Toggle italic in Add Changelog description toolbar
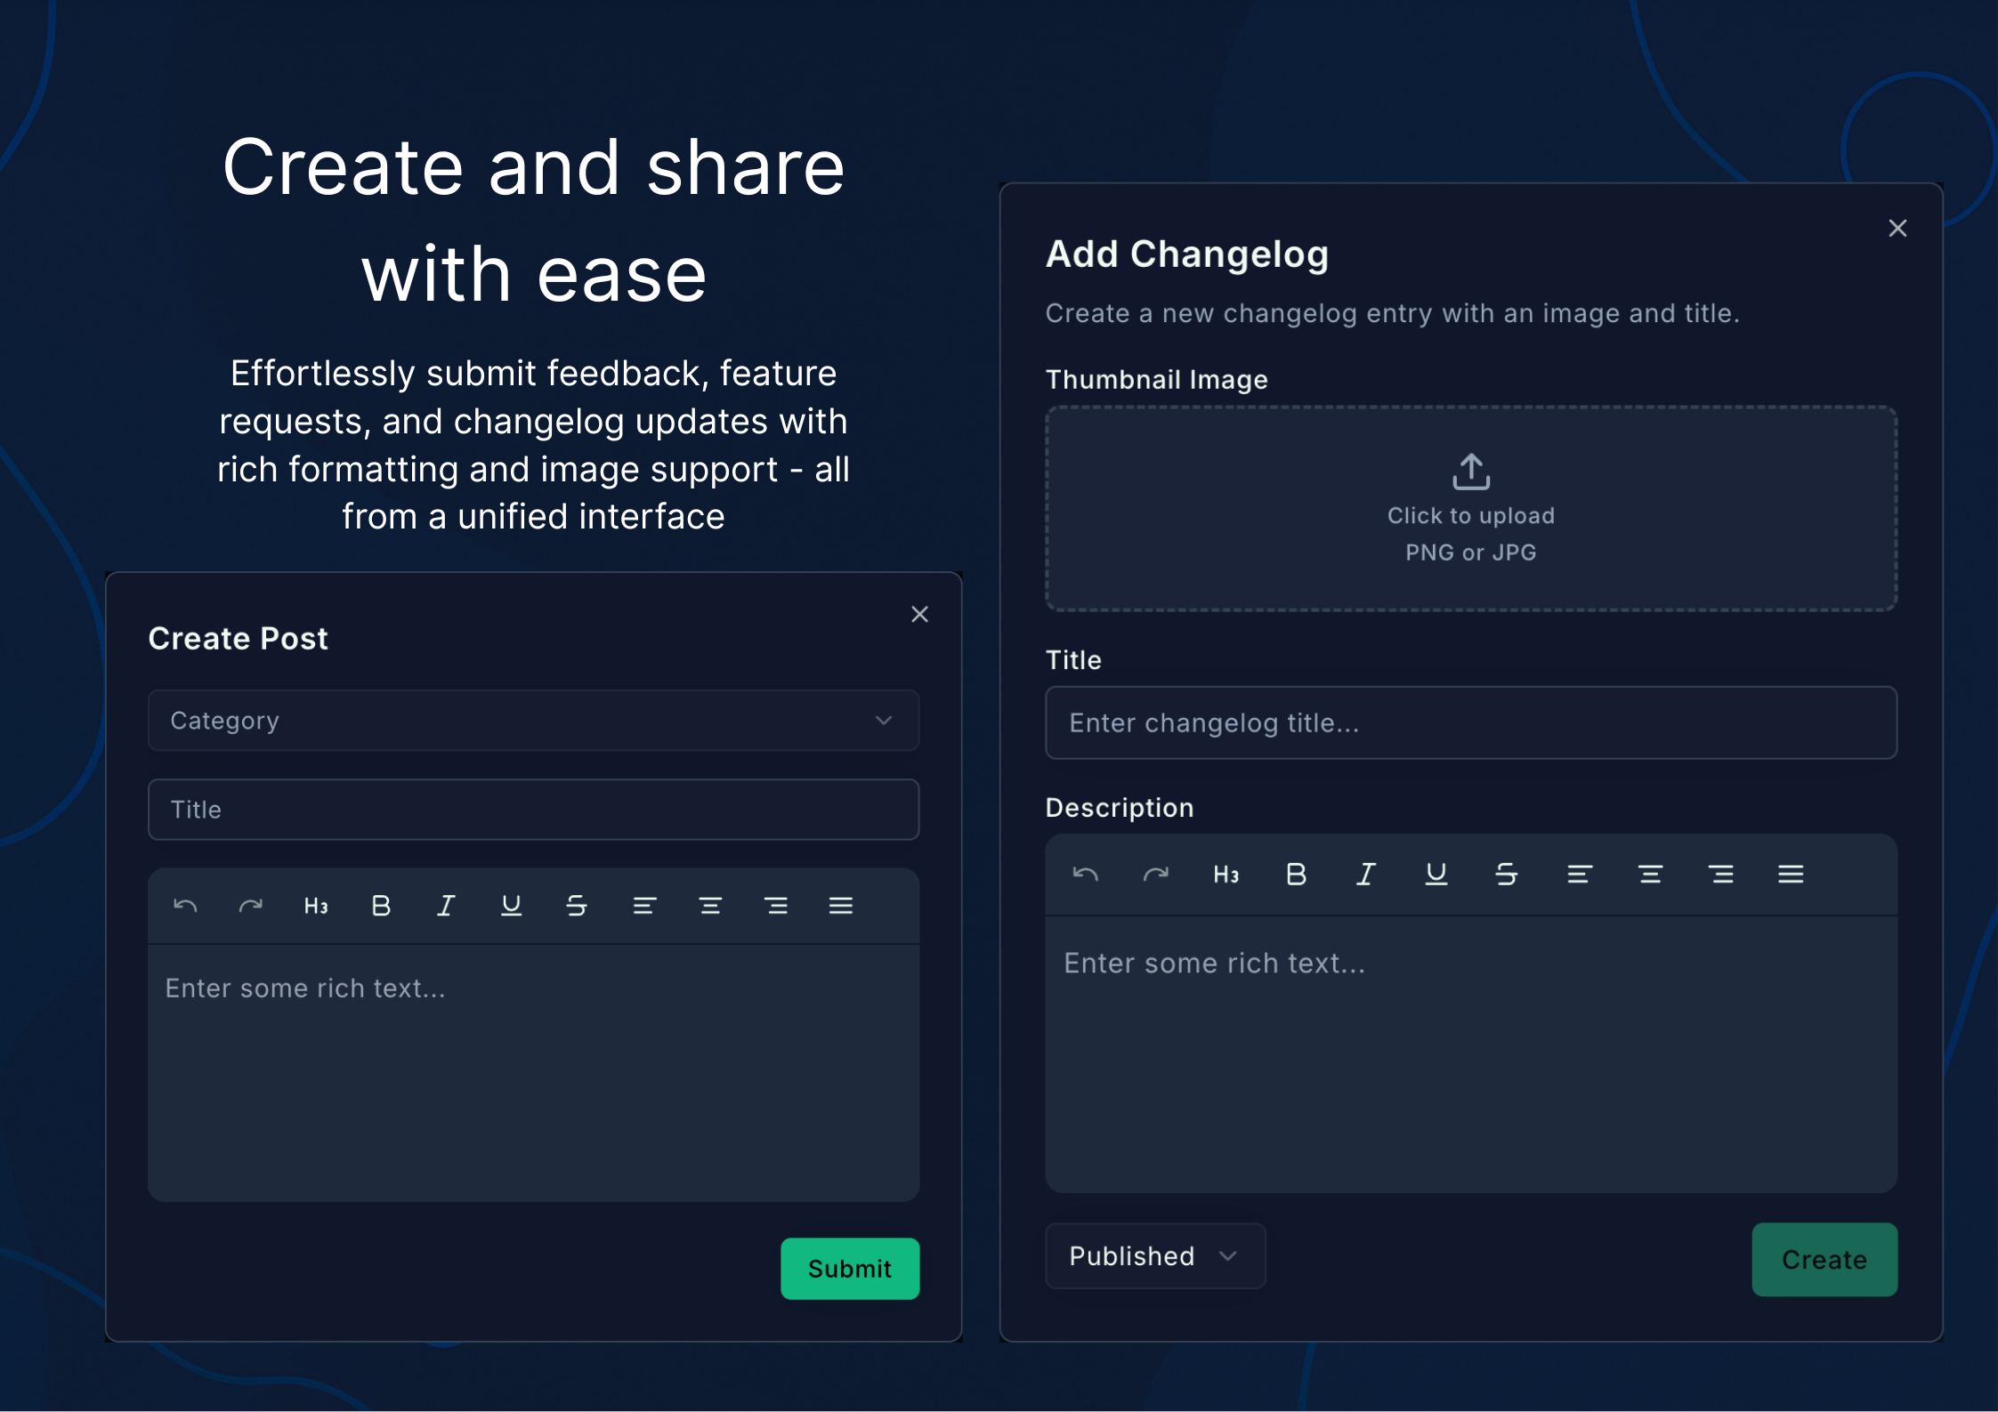1998x1412 pixels. point(1366,875)
